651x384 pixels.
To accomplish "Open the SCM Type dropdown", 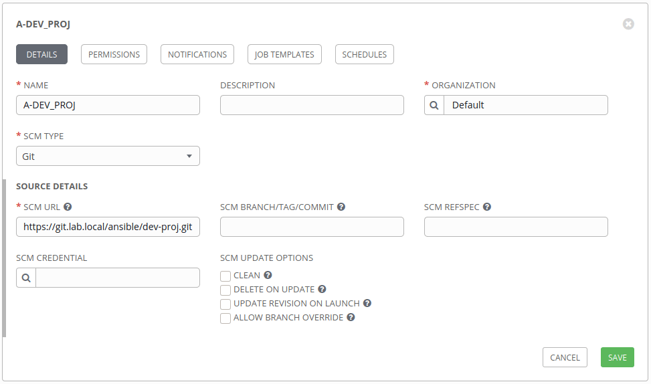I will (x=108, y=156).
